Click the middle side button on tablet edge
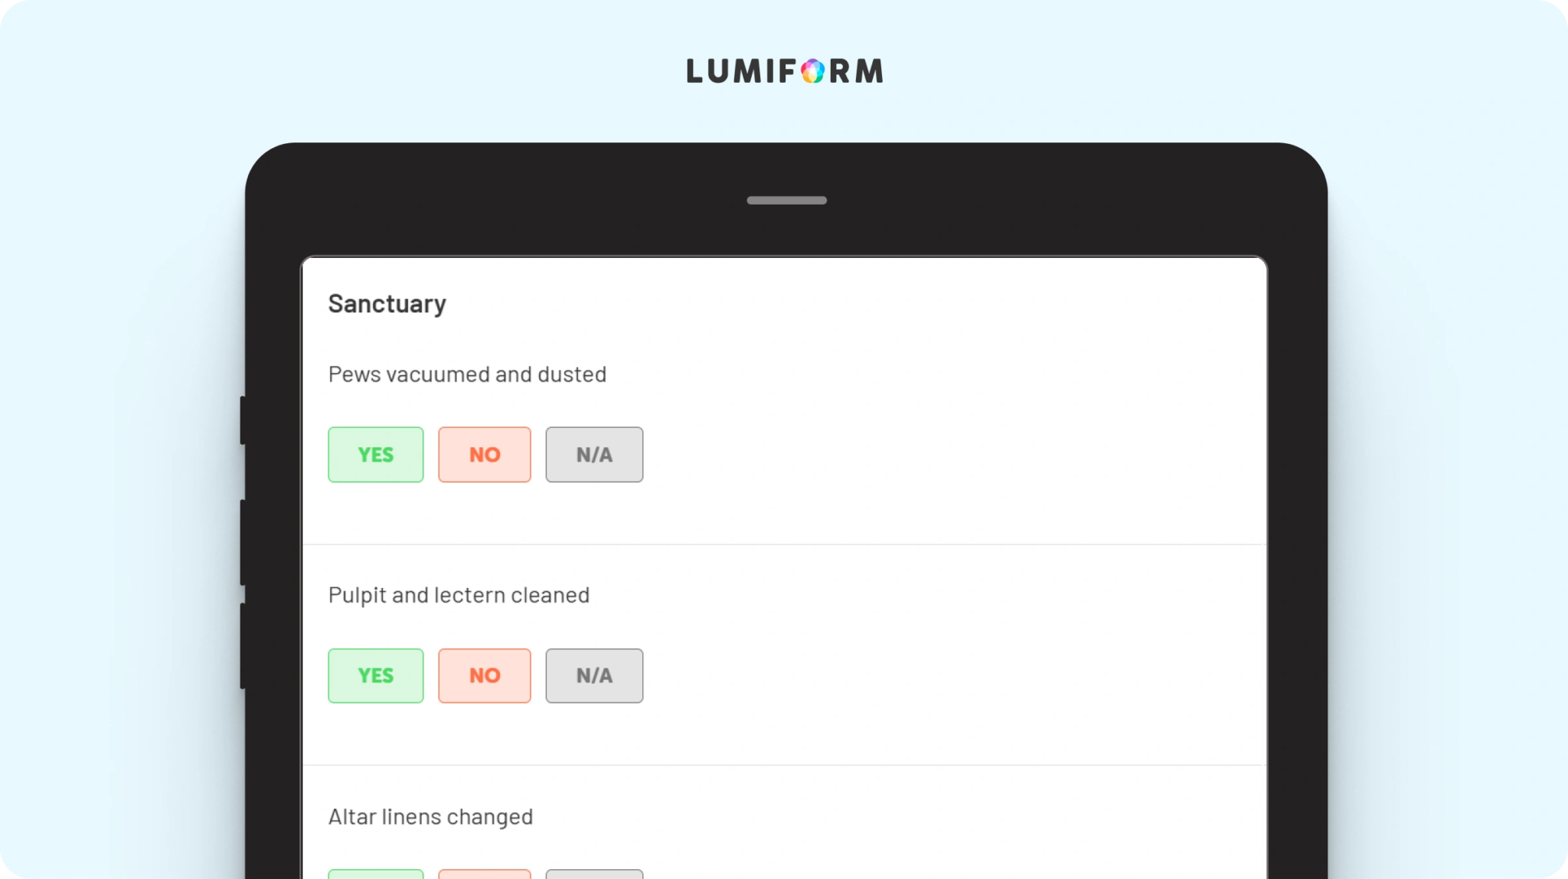This screenshot has width=1568, height=879. [x=243, y=542]
